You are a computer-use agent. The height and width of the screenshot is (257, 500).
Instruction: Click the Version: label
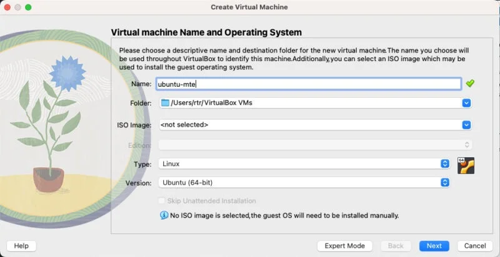click(138, 183)
